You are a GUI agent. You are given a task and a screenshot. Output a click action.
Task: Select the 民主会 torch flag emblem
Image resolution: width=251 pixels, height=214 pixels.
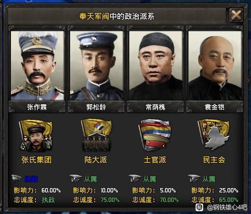tap(214, 135)
